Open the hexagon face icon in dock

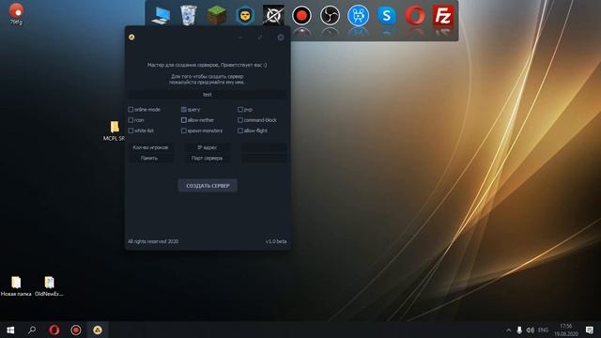click(245, 16)
